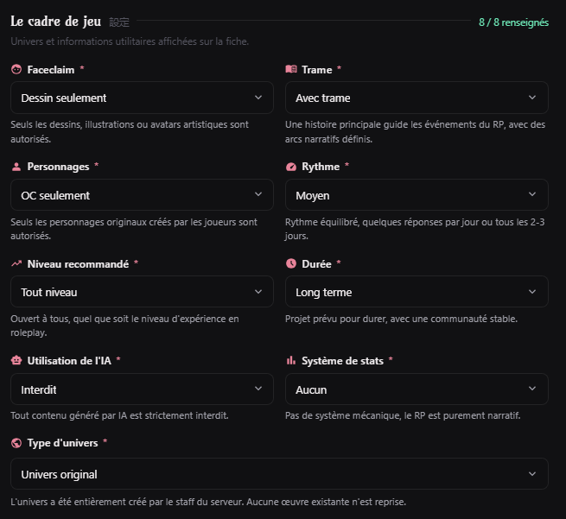Image resolution: width=566 pixels, height=519 pixels.
Task: Expand the Système de stats dropdown showing Aucun
Action: [x=417, y=389]
